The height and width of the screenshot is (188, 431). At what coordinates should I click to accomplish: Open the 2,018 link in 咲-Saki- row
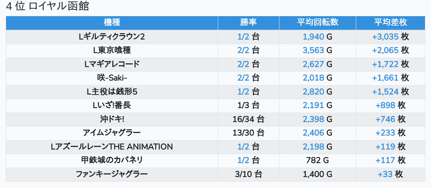point(313,78)
